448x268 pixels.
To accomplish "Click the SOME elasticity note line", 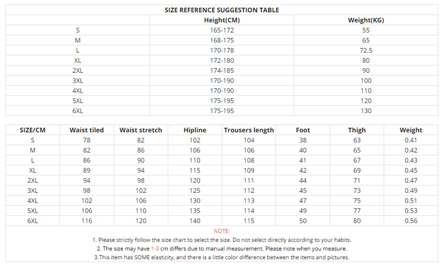I will [222, 257].
